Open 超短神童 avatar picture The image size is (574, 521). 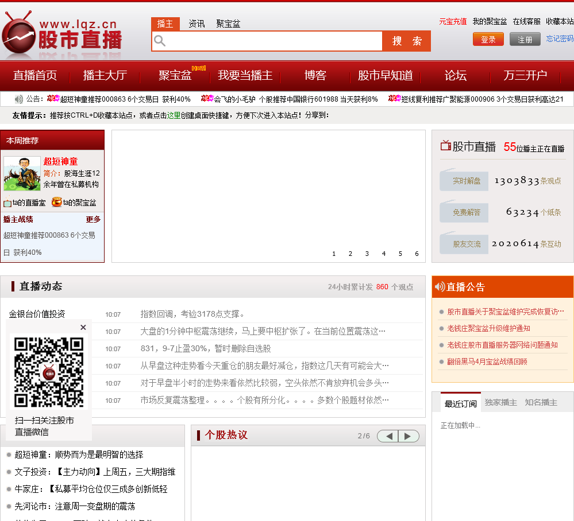[22, 174]
